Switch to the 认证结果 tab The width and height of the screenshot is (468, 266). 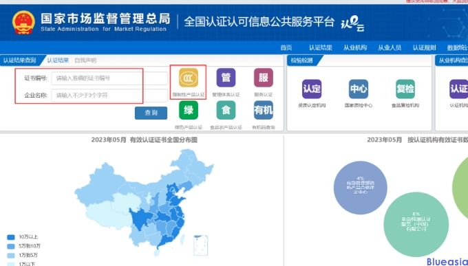(58, 60)
